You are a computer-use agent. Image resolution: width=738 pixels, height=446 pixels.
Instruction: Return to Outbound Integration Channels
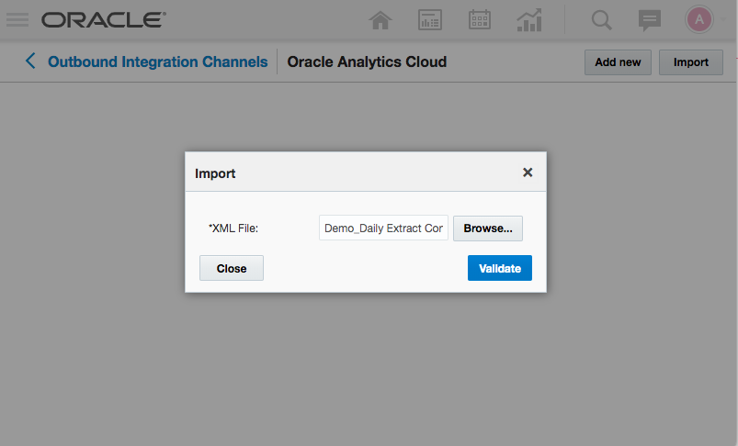pyautogui.click(x=157, y=61)
